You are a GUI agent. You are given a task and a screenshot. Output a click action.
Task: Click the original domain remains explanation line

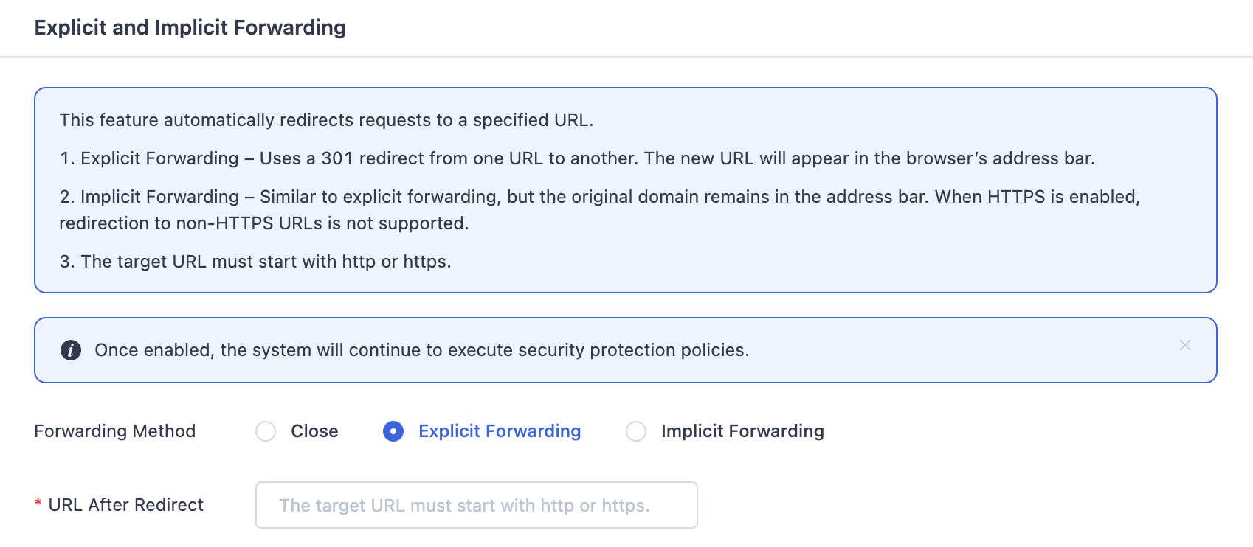click(x=600, y=197)
